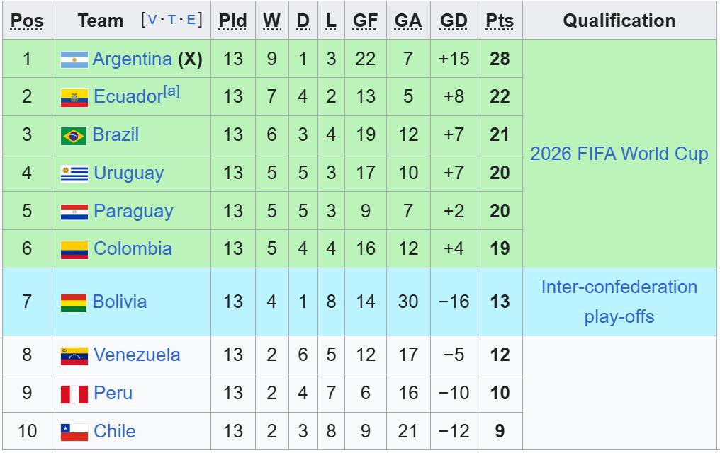Click the Chile flag icon
720x453 pixels.
click(x=74, y=432)
